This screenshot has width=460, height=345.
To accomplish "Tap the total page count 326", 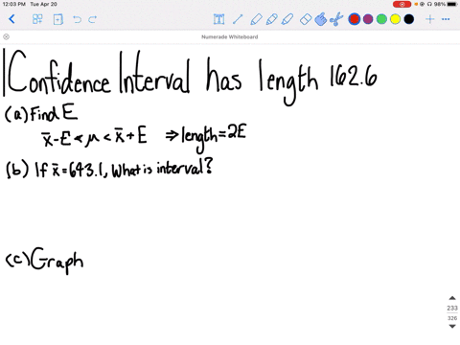I will pos(452,318).
